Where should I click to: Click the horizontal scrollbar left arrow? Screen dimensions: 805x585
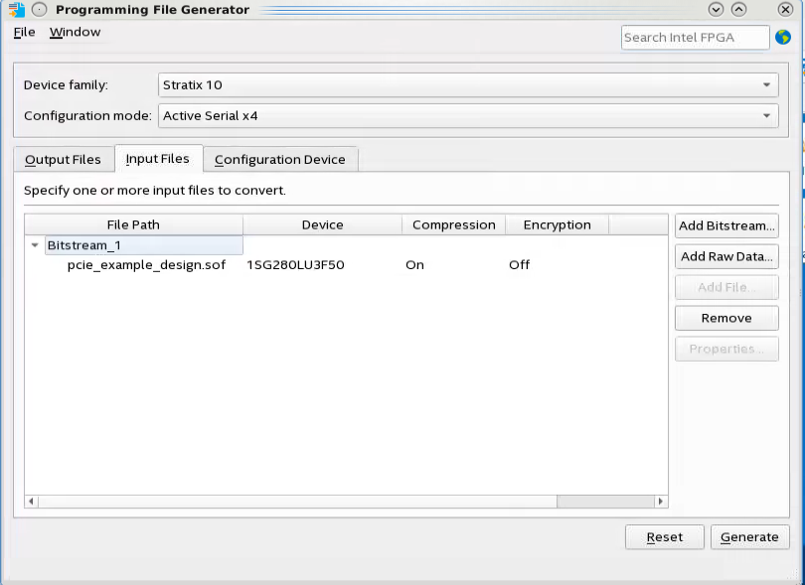[32, 502]
